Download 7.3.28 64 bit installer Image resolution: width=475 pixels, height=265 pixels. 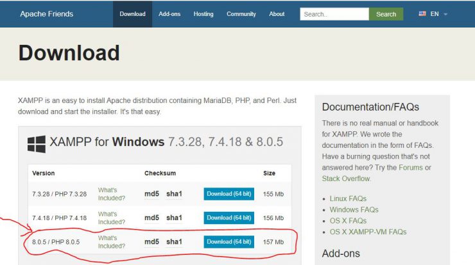[x=229, y=194]
